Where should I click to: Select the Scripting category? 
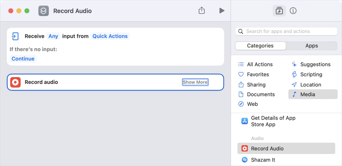tap(311, 74)
